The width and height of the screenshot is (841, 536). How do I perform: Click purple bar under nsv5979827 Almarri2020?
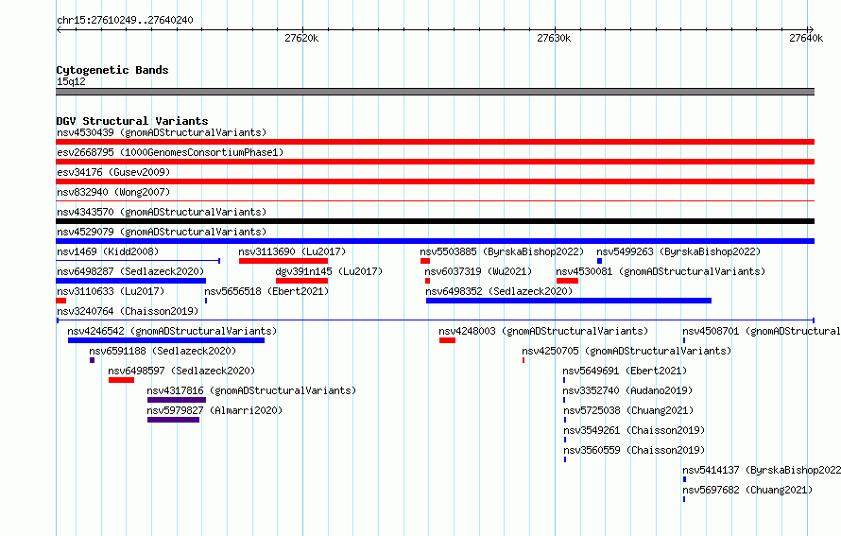pos(173,420)
